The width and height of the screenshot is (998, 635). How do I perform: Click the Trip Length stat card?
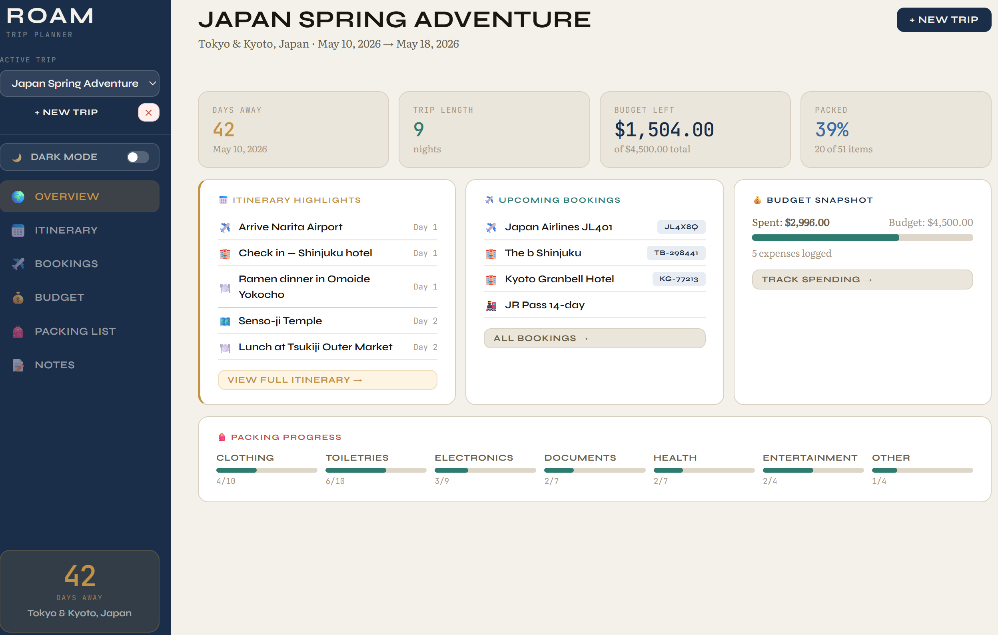(494, 129)
